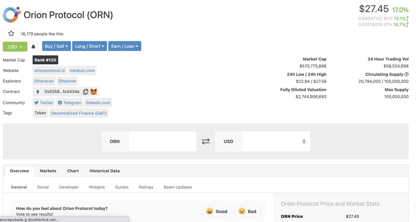Viewport: 416px width, 222px height.
Task: Click the ORN amount input field
Action: point(162,141)
